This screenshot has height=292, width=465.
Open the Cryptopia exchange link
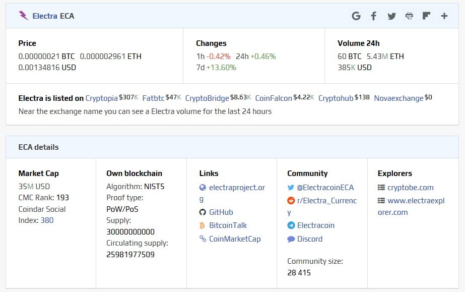pyautogui.click(x=101, y=98)
